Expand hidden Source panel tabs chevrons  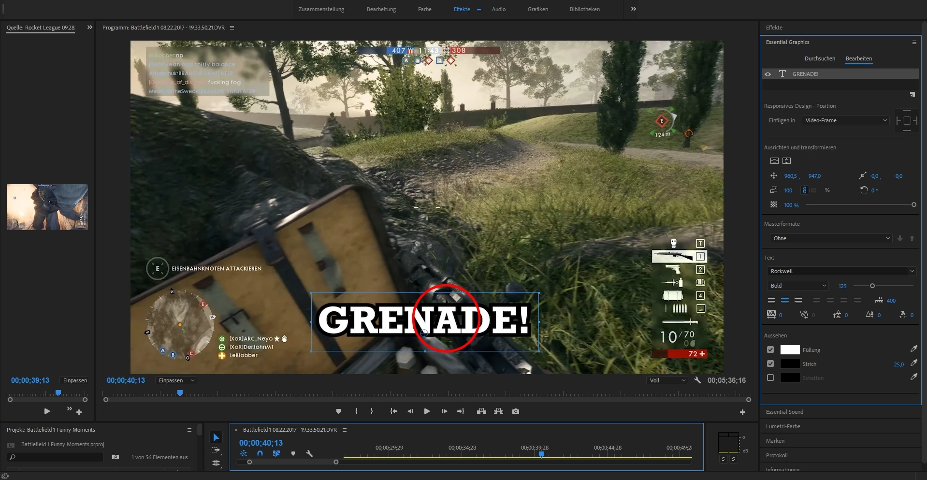coord(89,28)
